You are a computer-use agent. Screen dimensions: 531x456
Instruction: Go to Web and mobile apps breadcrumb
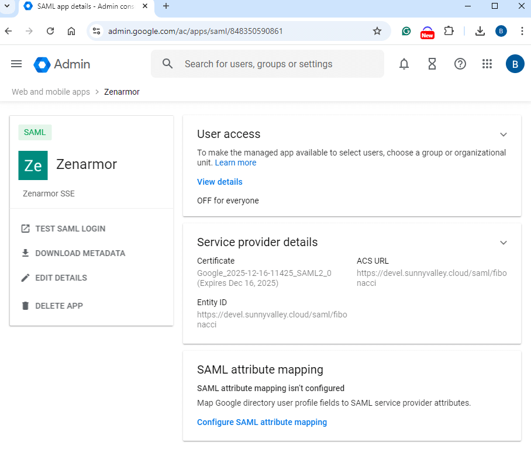coord(51,92)
